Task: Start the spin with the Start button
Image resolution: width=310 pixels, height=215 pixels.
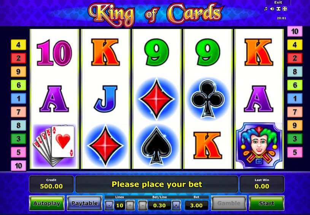Action: [266, 203]
